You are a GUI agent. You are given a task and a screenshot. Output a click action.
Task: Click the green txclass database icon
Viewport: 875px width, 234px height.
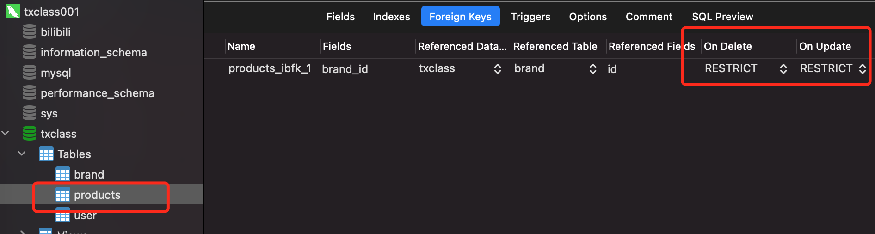[30, 134]
